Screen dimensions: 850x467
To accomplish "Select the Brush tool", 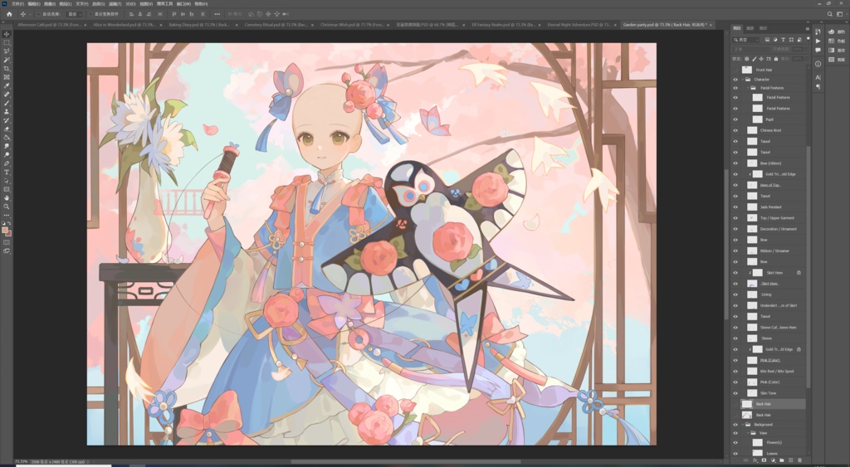I will [x=7, y=103].
